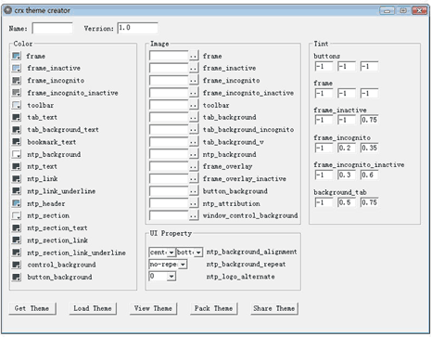Click the ntp_section color icon

17,215
